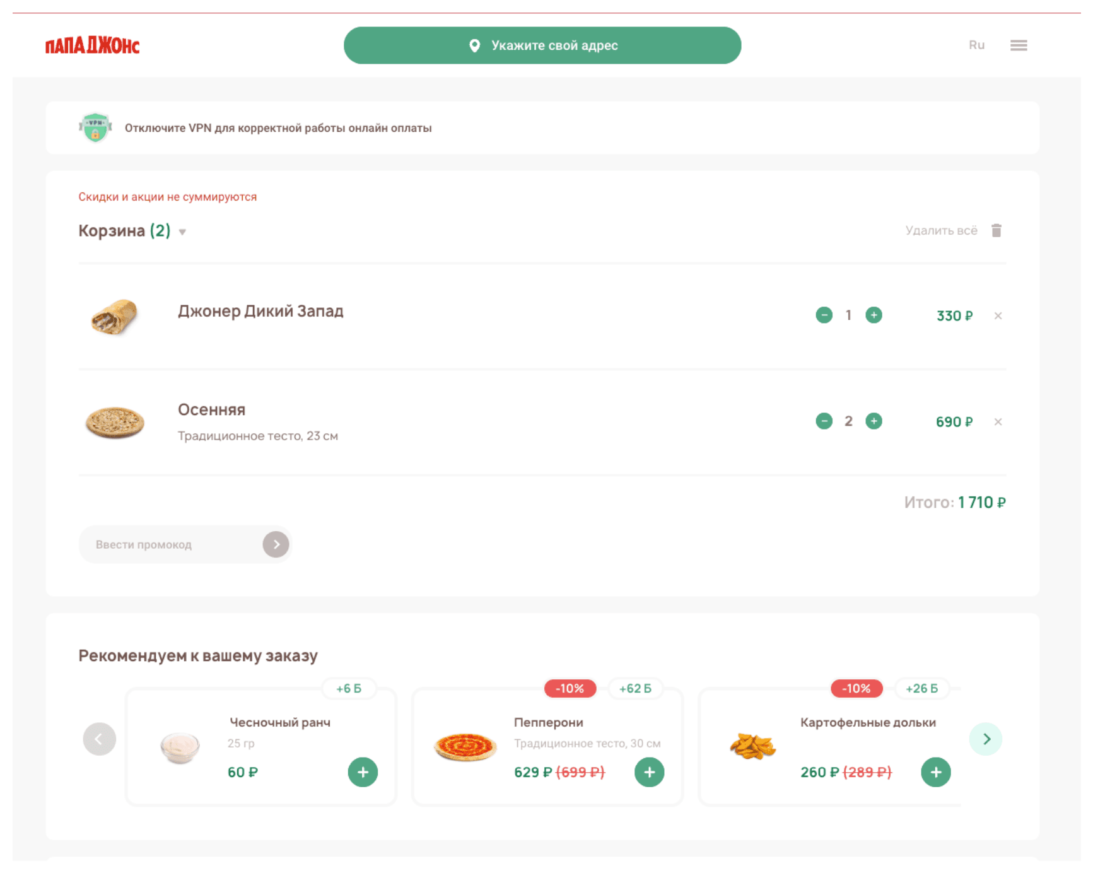Click the Удалить всё link
1093x873 pixels.
[941, 231]
